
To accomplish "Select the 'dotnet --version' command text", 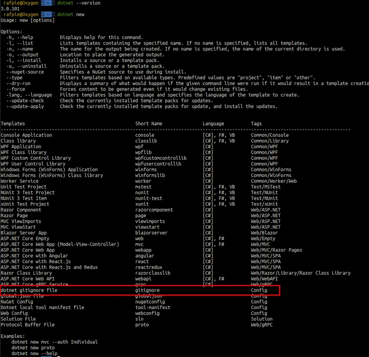I will tap(78, 3).
